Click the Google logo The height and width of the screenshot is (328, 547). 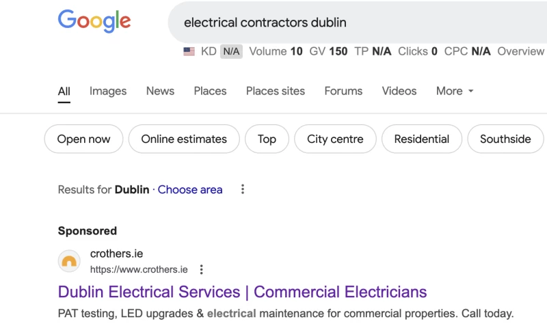coord(94,21)
